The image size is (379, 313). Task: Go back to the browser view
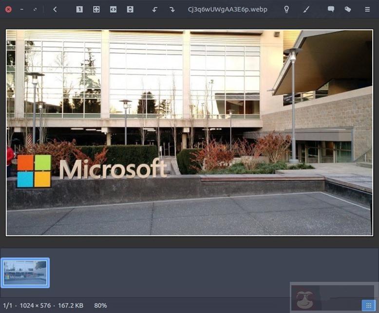pyautogui.click(x=55, y=9)
